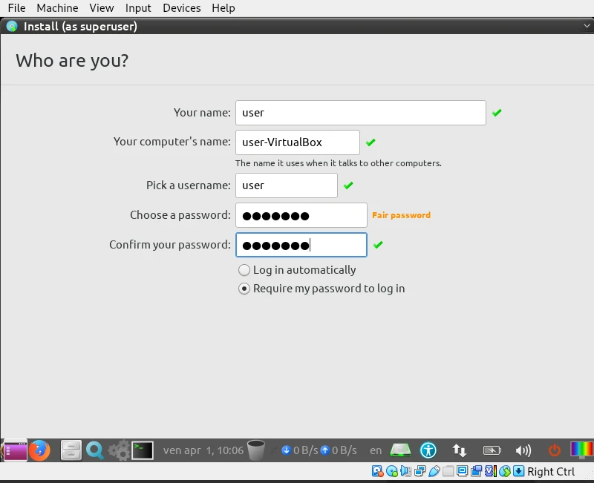
Task: Click the battery status indicator
Action: [492, 450]
